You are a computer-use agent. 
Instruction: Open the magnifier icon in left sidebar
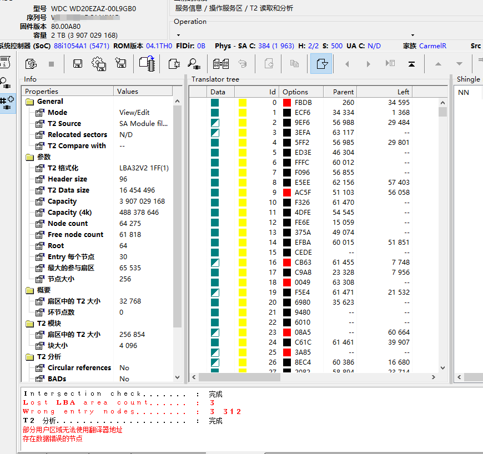pyautogui.click(x=5, y=83)
